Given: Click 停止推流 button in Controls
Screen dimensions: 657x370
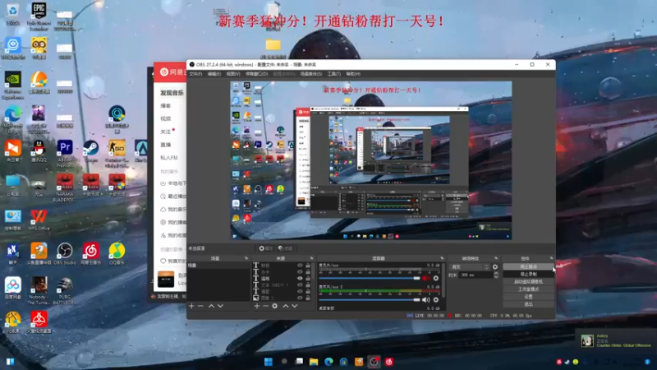Looking at the screenshot, I should pyautogui.click(x=528, y=266).
